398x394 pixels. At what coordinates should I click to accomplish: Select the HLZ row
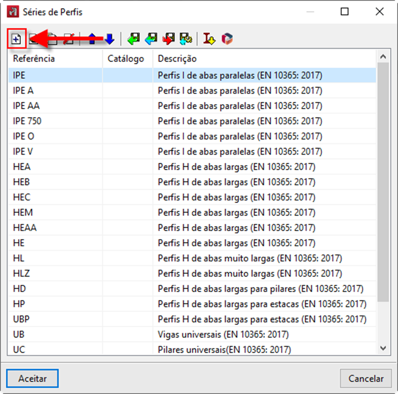(192, 273)
